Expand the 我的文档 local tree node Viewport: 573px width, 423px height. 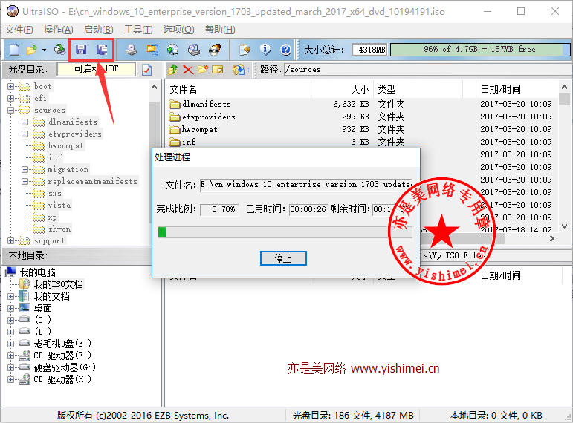10,296
